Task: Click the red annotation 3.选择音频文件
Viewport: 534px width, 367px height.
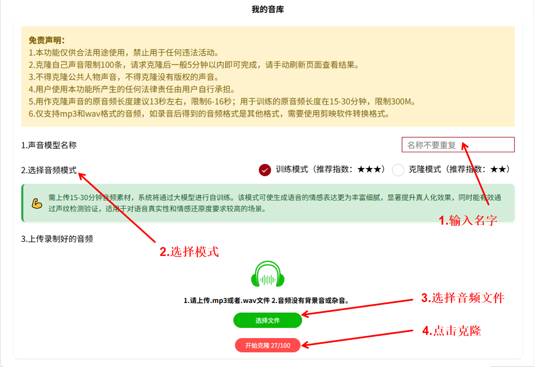Action: pos(462,298)
